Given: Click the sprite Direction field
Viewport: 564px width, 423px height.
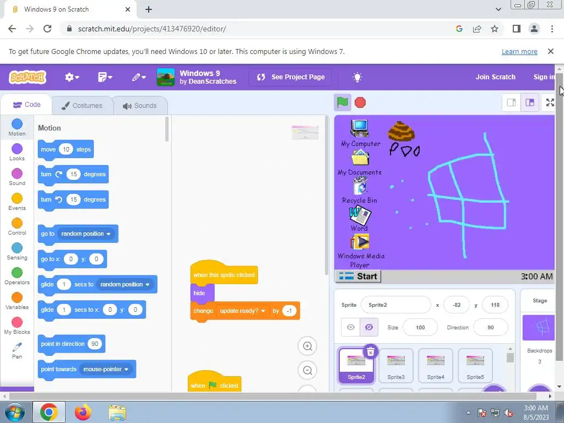Looking at the screenshot, I should pyautogui.click(x=491, y=327).
